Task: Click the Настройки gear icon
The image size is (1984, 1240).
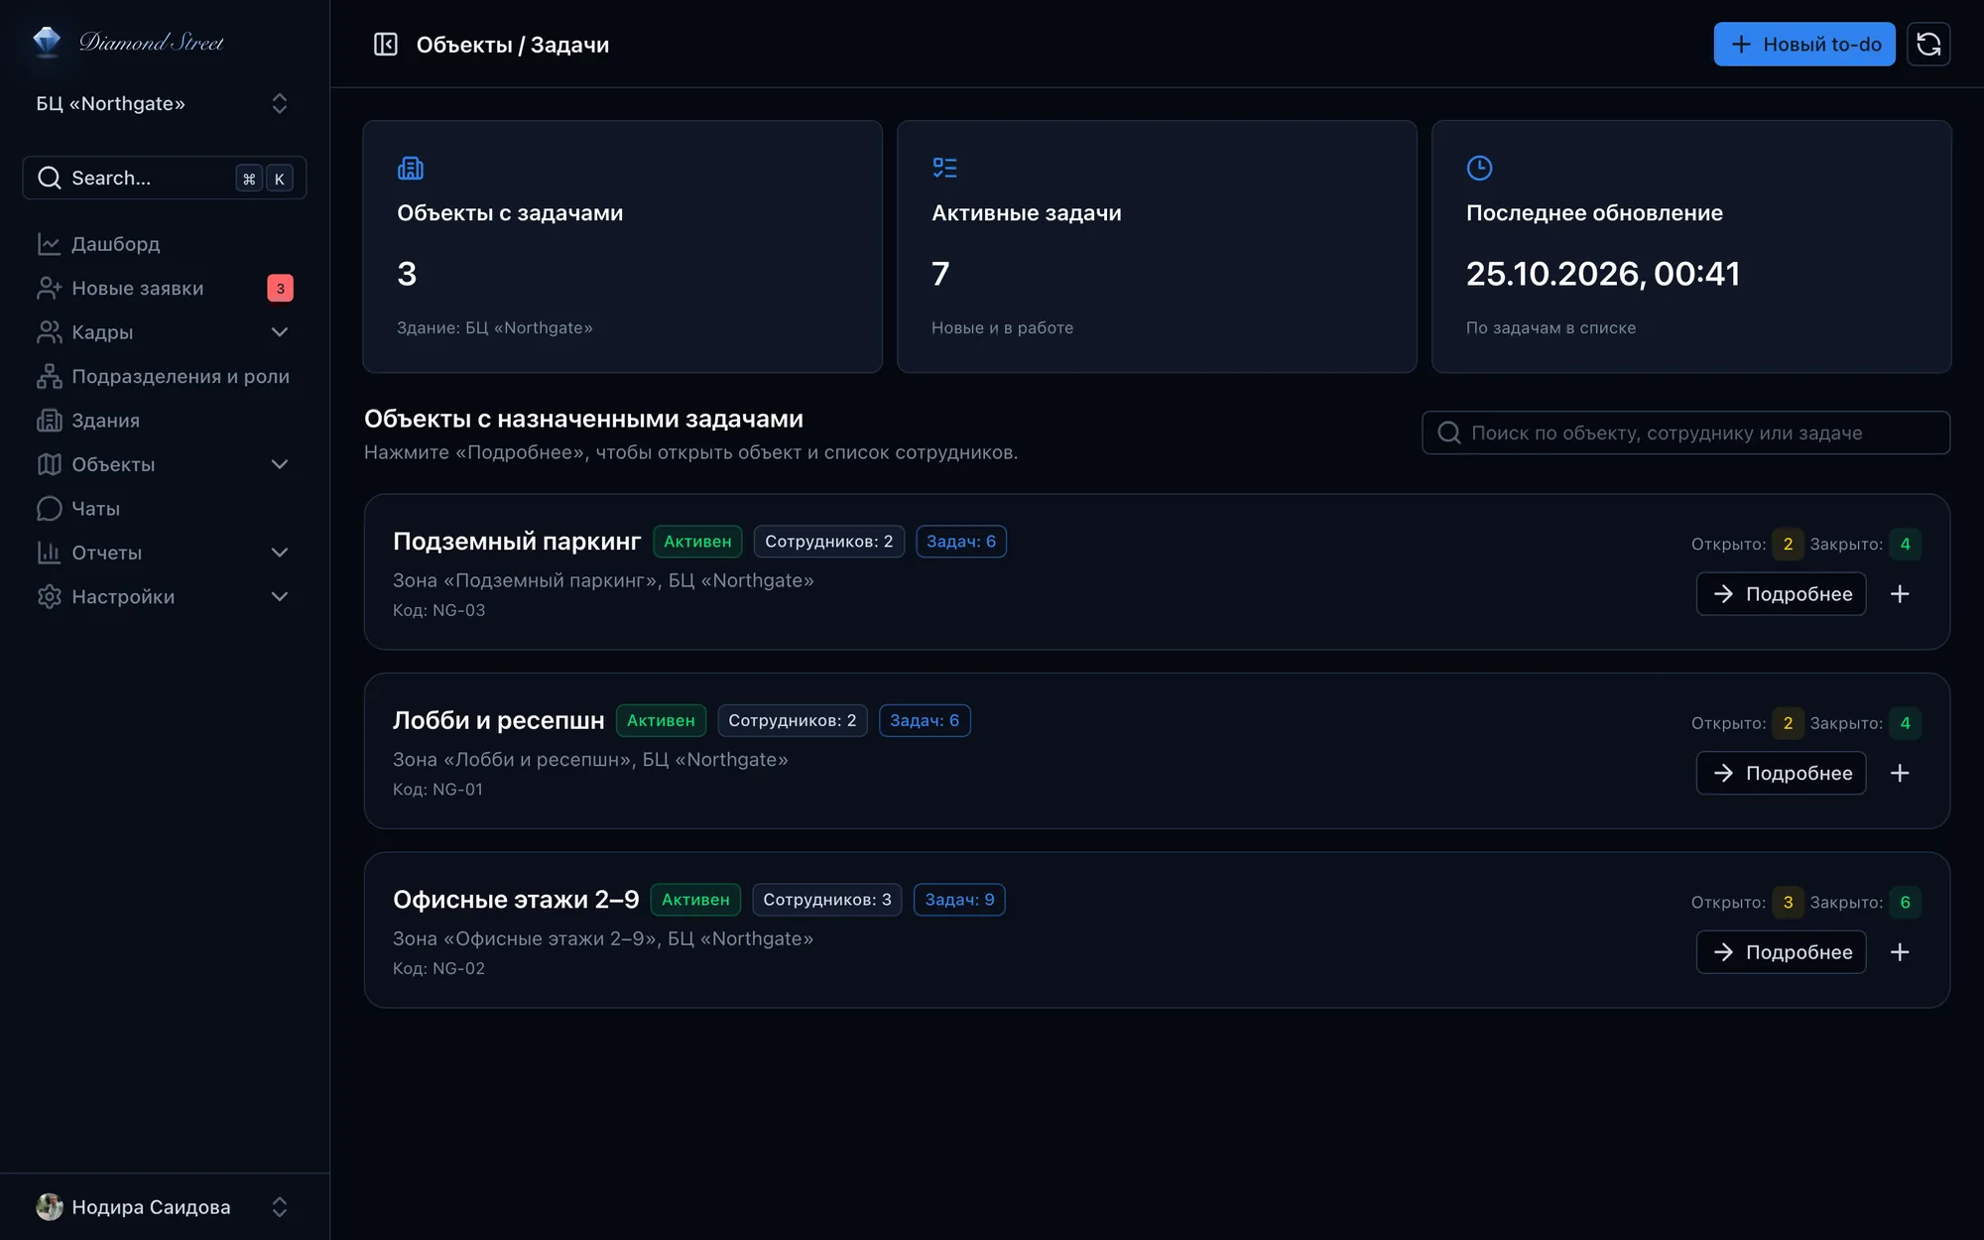Action: [x=50, y=596]
